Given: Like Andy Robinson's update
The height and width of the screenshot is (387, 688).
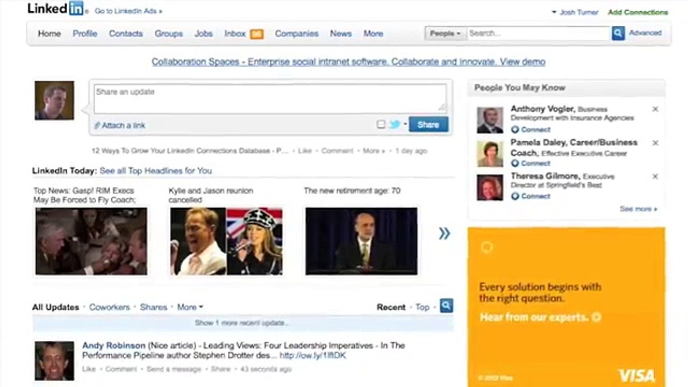Looking at the screenshot, I should click(x=89, y=369).
